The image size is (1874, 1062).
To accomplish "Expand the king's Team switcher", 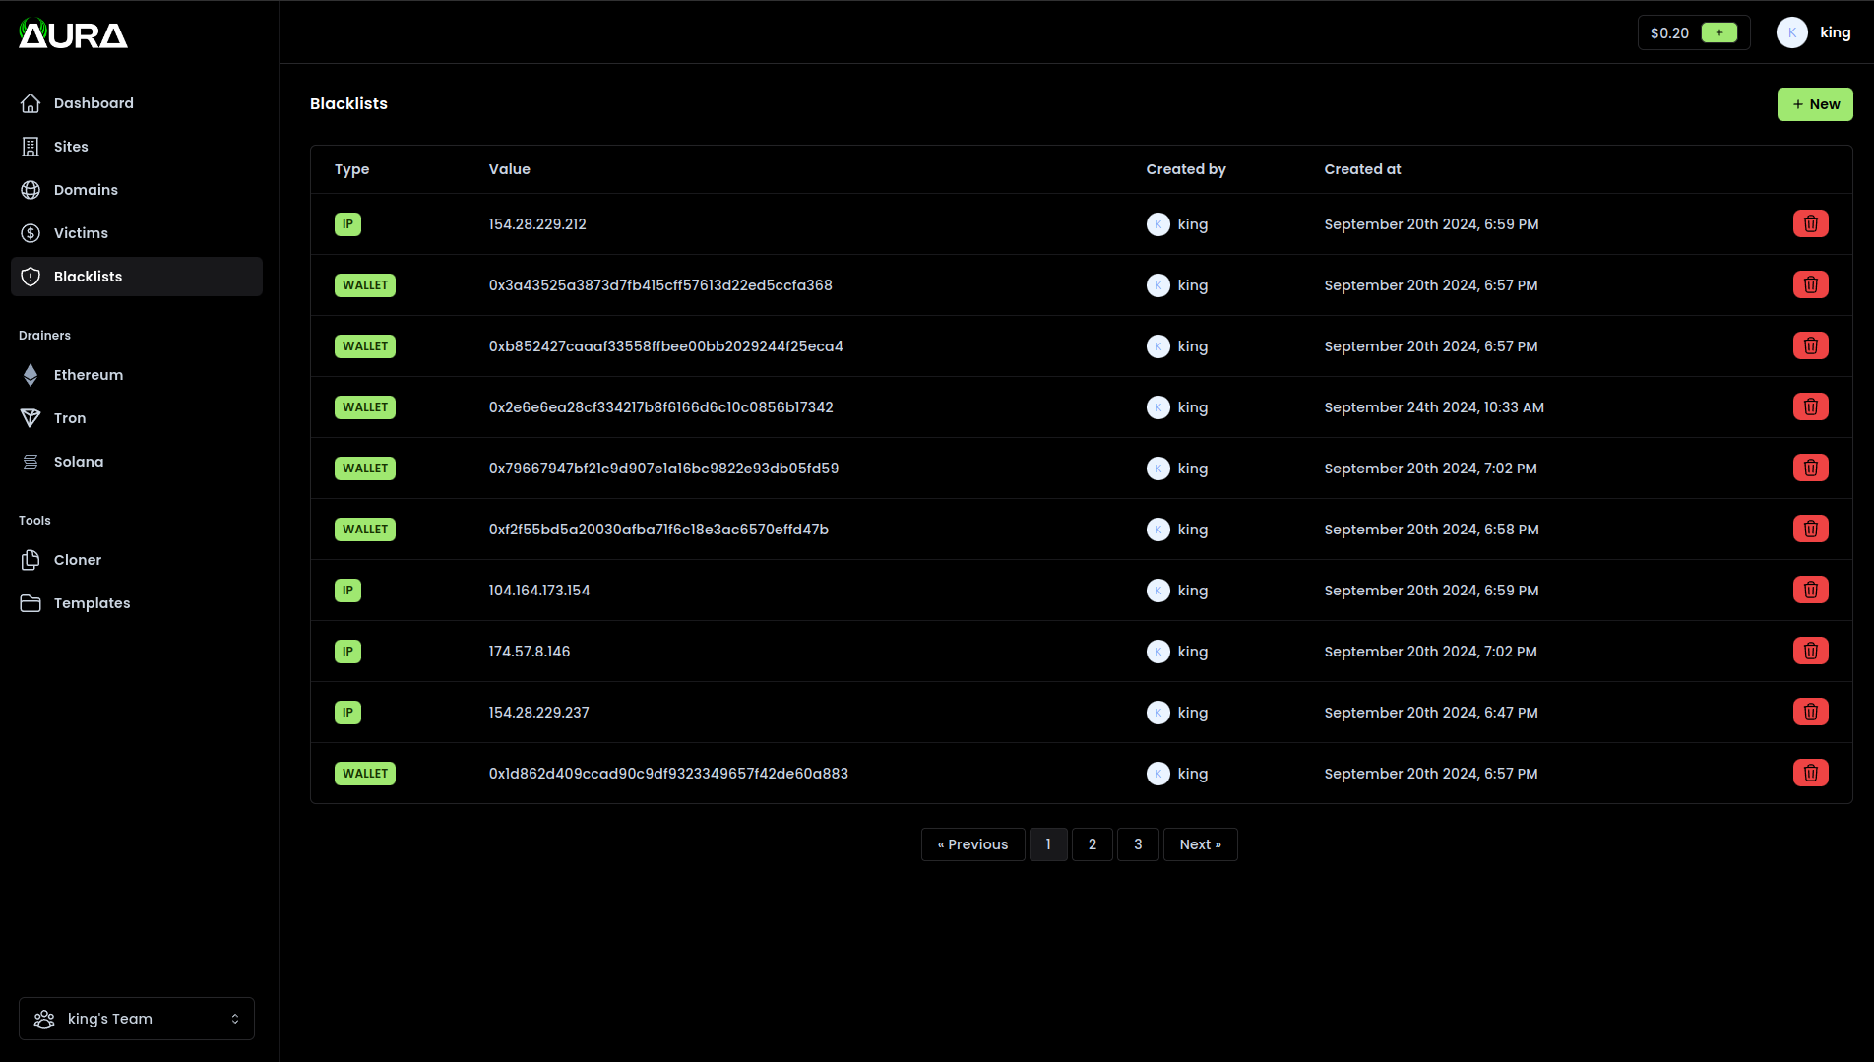I will pos(136,1018).
